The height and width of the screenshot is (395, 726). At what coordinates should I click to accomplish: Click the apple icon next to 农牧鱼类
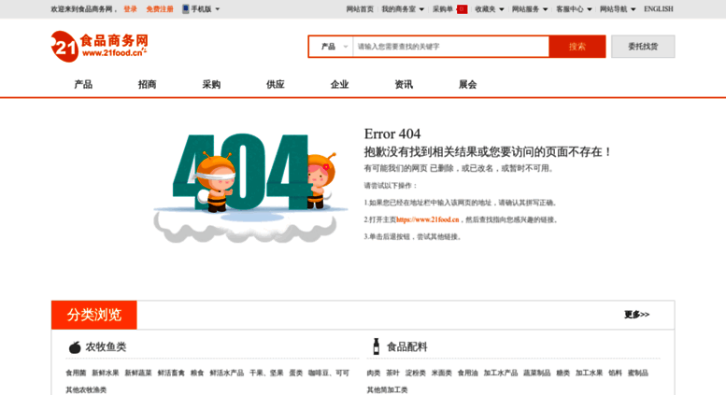click(x=75, y=346)
